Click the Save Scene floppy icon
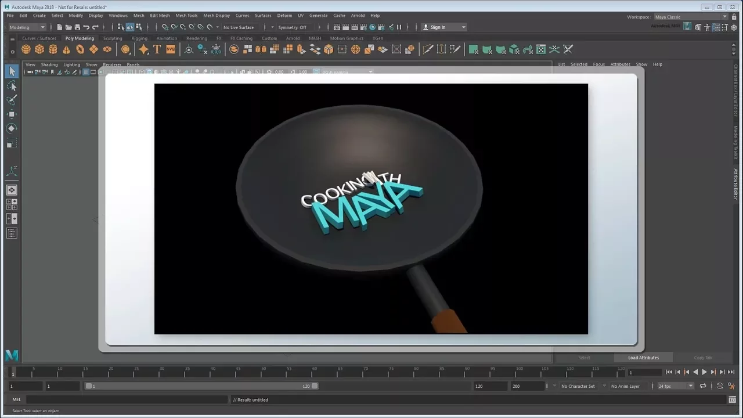The image size is (743, 418). point(77,27)
